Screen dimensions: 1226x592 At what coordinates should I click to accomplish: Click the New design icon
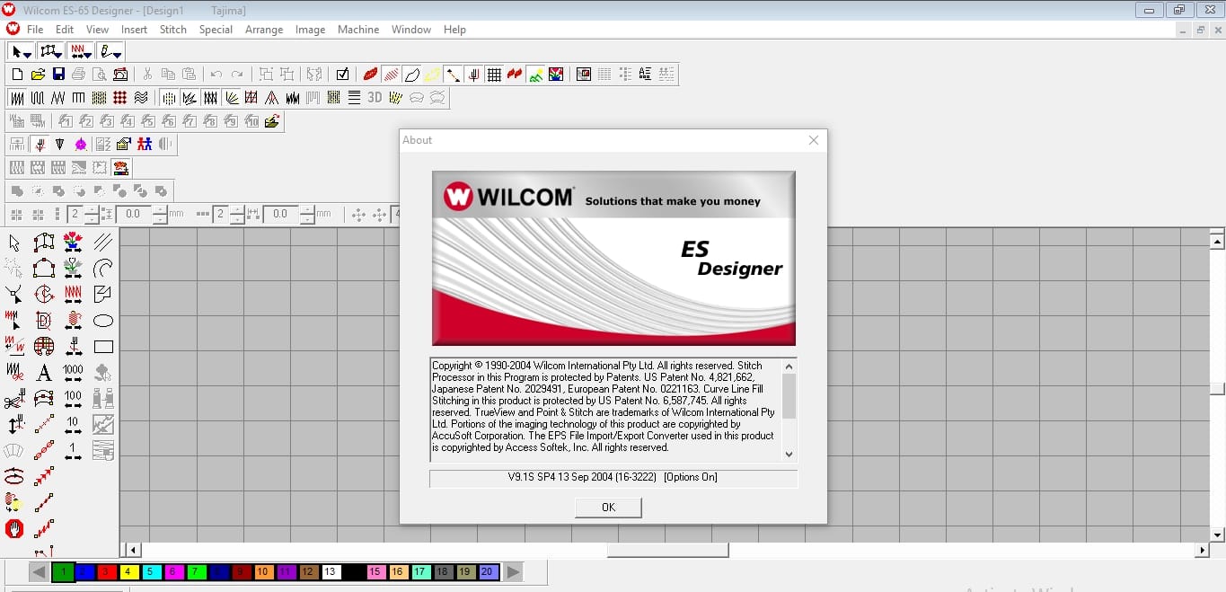click(17, 75)
